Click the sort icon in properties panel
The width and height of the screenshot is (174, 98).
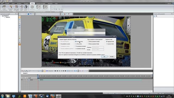156,16
